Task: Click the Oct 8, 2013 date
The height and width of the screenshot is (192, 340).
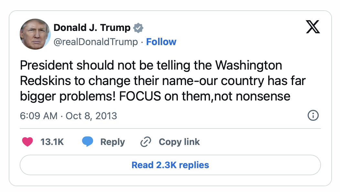Action: [91, 116]
